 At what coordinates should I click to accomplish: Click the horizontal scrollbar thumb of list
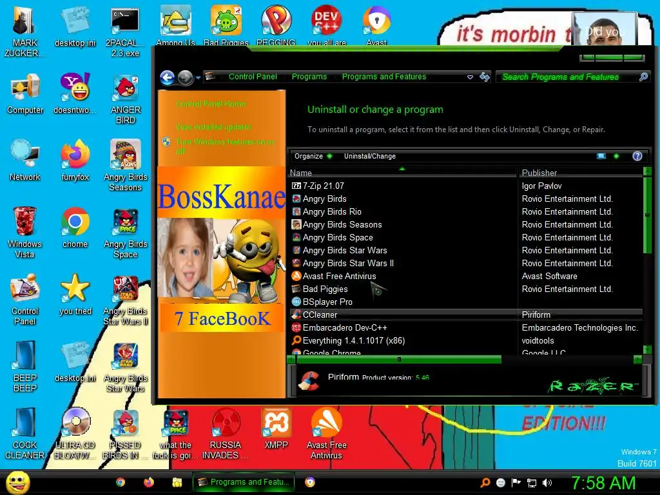click(x=398, y=360)
